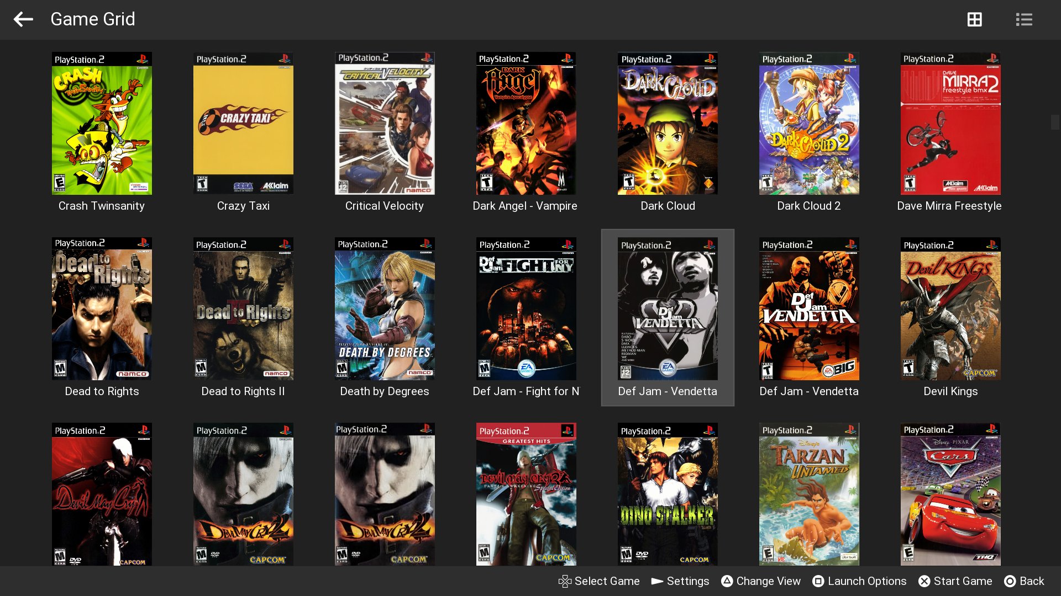The width and height of the screenshot is (1061, 596).
Task: Select the highlighted black-and-white Def Jam Vendetta cover
Action: coord(668,308)
